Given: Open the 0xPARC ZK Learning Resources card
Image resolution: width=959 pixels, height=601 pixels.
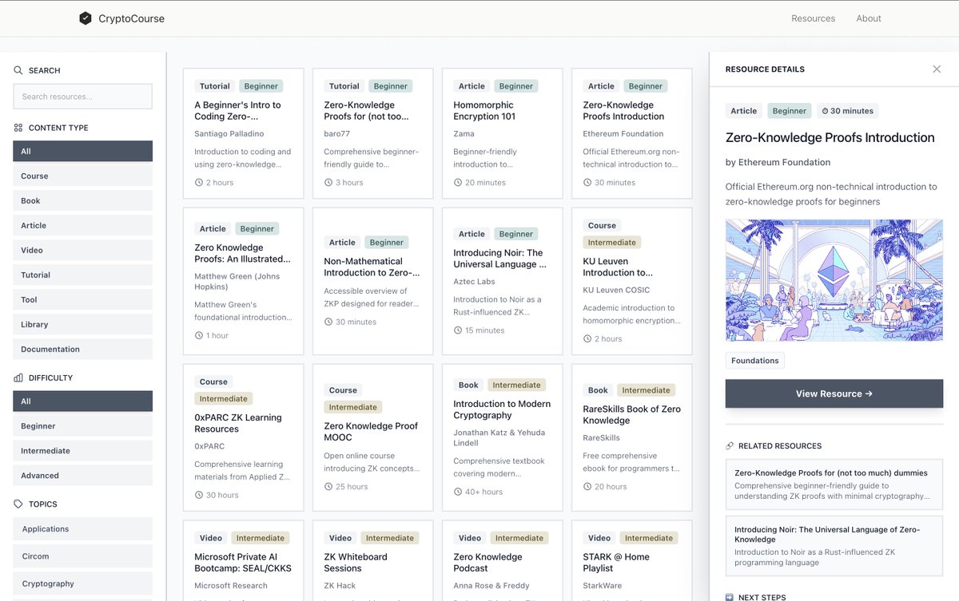Looking at the screenshot, I should 243,437.
